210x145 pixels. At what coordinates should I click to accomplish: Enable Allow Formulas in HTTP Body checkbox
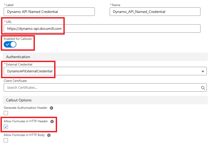(6, 140)
